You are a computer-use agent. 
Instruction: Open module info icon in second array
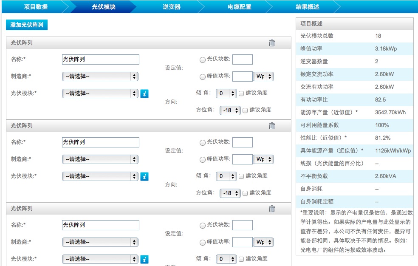144,176
